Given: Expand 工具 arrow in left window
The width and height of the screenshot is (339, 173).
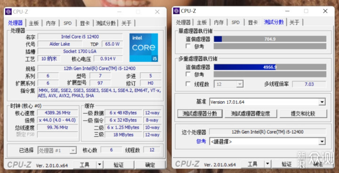Looking at the screenshot, I should click(x=99, y=165).
